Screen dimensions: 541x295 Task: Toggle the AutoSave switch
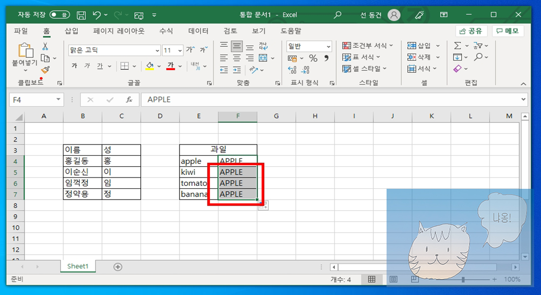pyautogui.click(x=60, y=15)
